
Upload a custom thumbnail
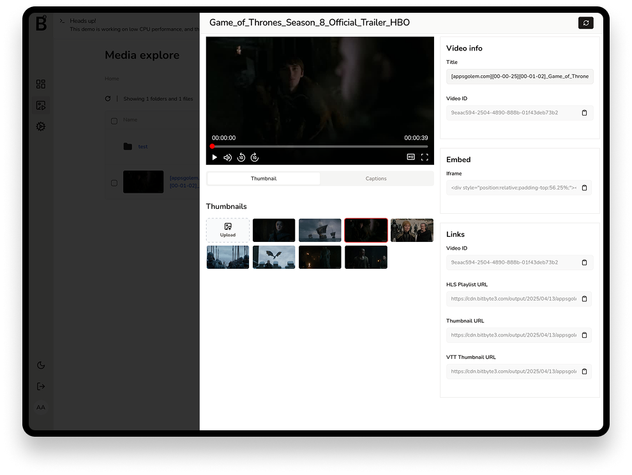click(227, 230)
